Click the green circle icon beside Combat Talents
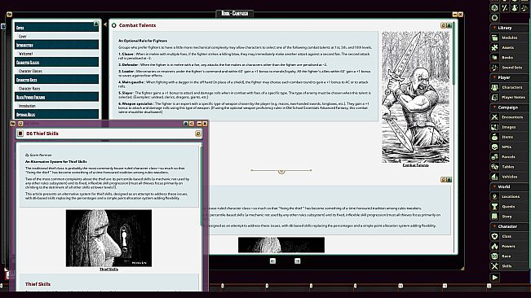Screen dimensions: 531x298 tap(114, 25)
